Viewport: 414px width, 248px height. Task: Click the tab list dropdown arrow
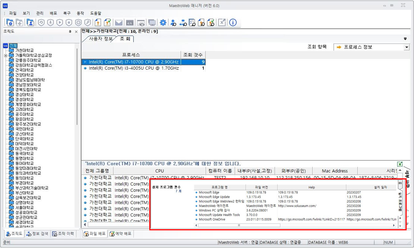tap(405, 39)
